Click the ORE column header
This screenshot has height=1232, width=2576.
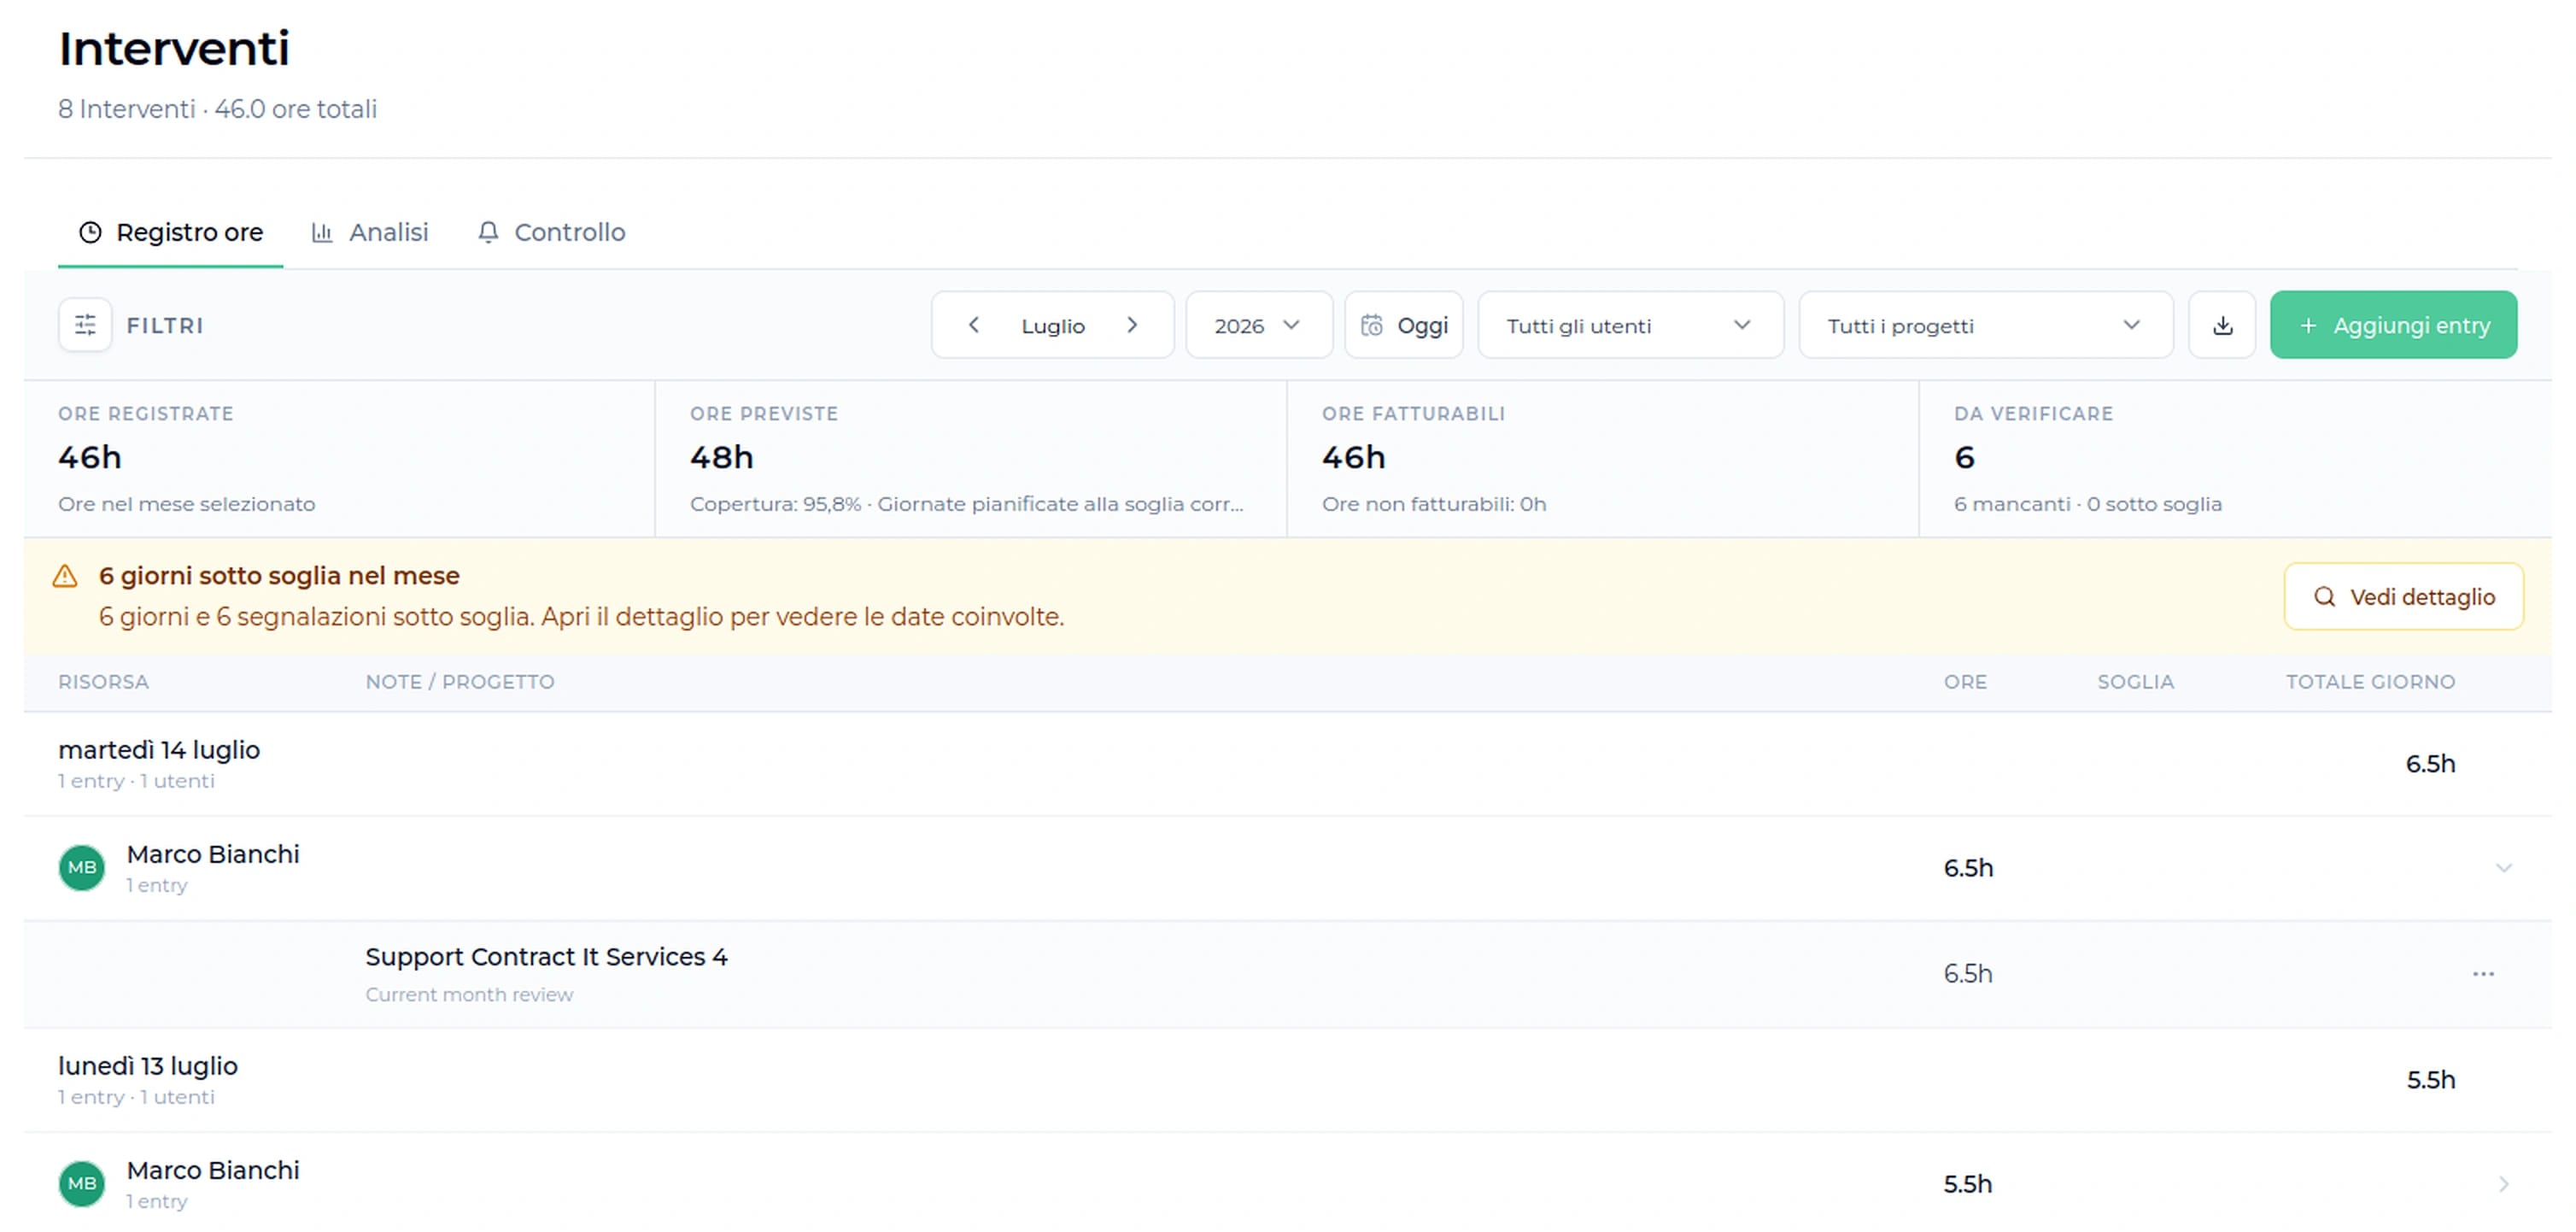point(1965,682)
